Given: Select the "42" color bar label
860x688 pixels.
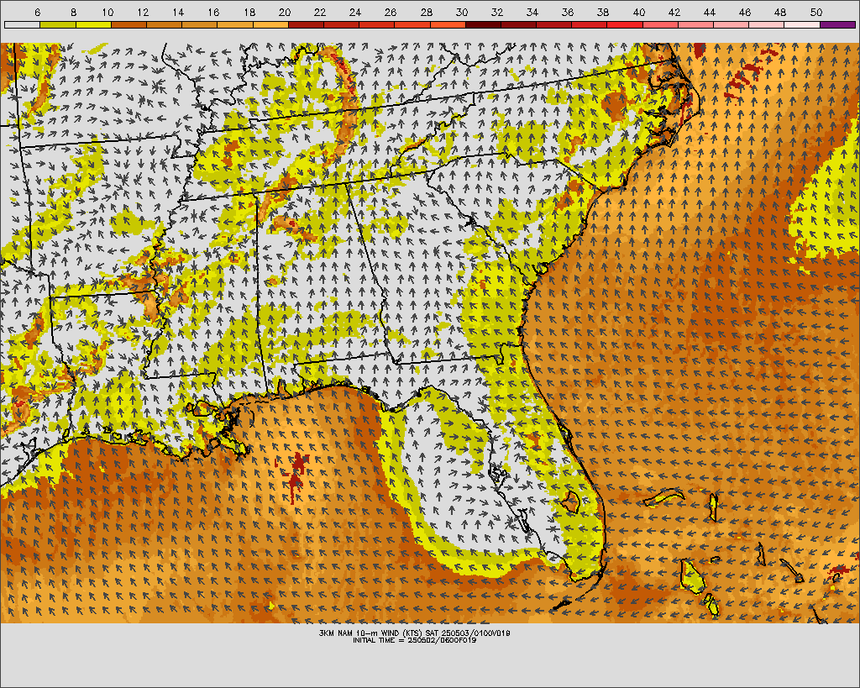Looking at the screenshot, I should [x=674, y=12].
